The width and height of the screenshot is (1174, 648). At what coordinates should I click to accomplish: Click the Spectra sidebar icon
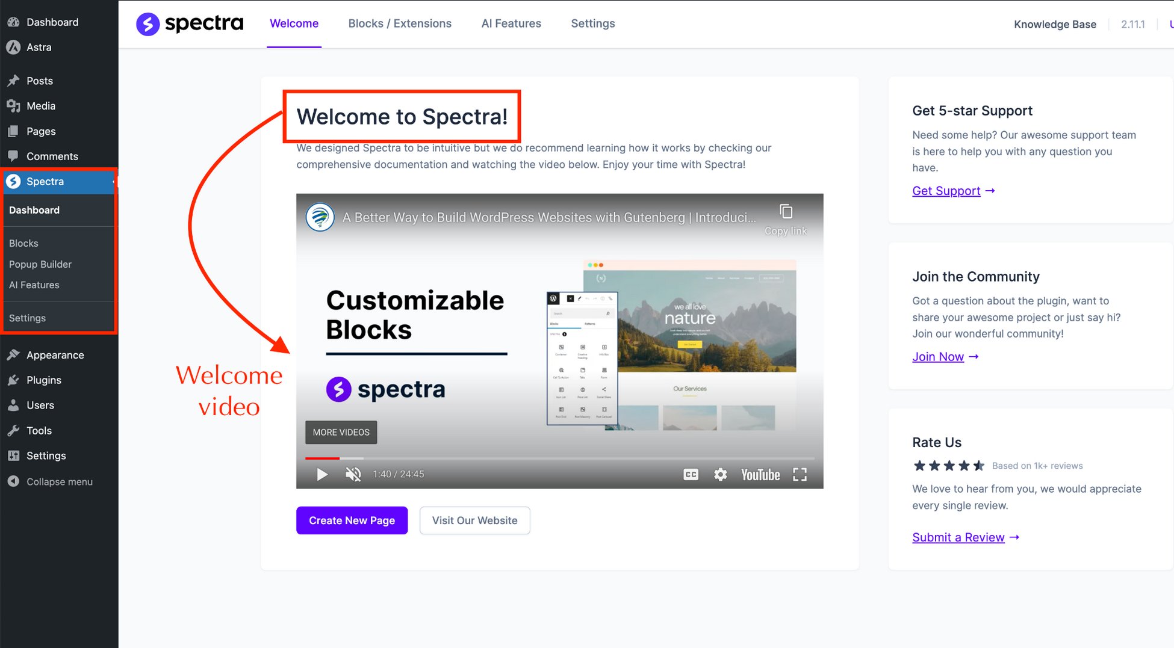13,181
